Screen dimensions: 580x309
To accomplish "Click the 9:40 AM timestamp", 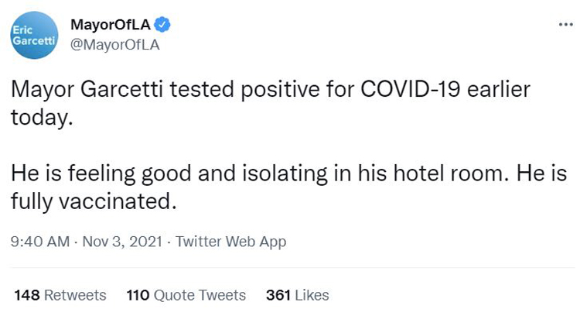I will (x=40, y=242).
